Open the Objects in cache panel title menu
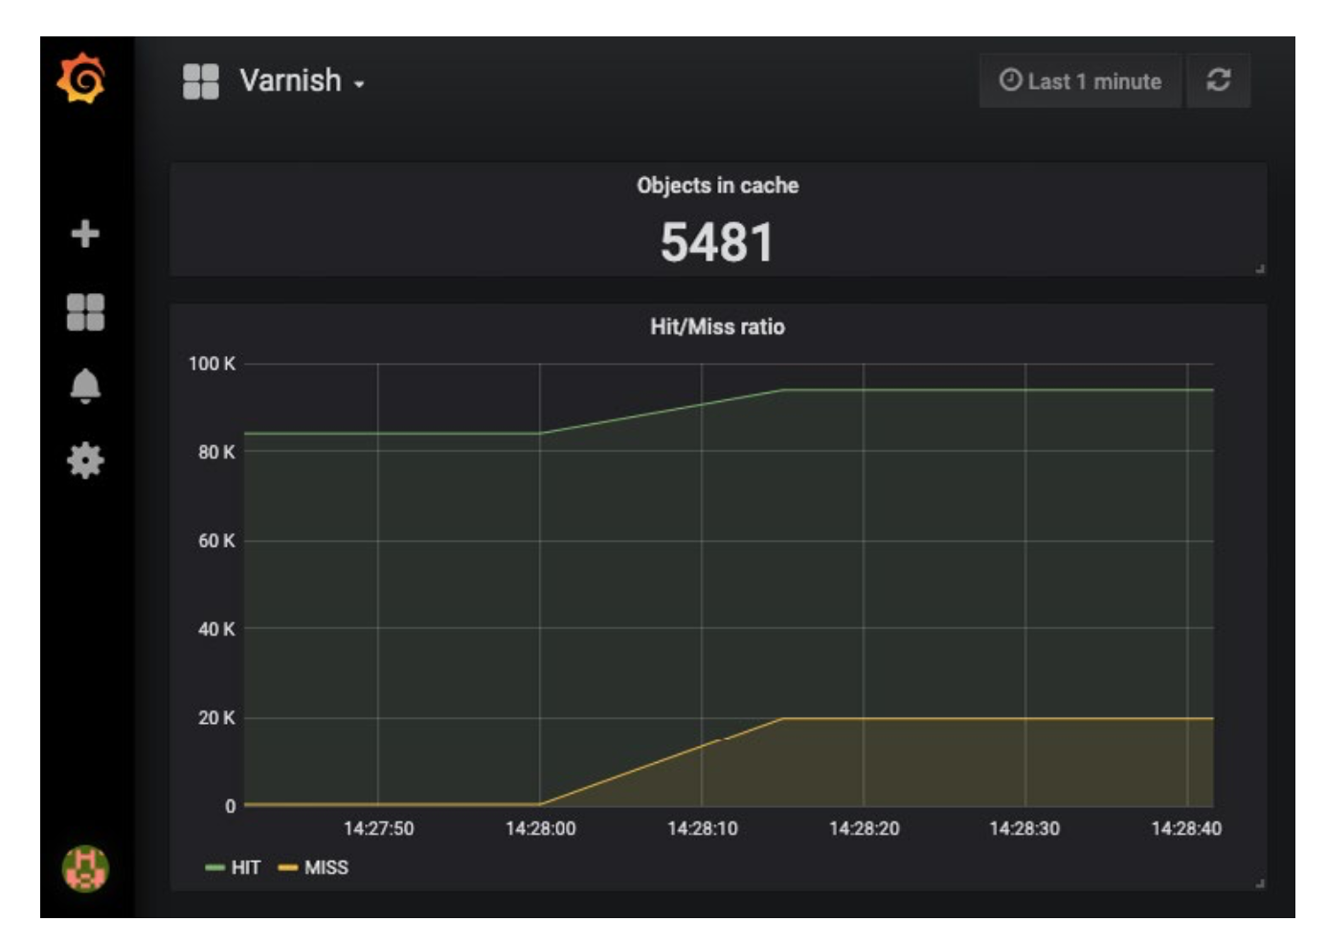 (718, 186)
